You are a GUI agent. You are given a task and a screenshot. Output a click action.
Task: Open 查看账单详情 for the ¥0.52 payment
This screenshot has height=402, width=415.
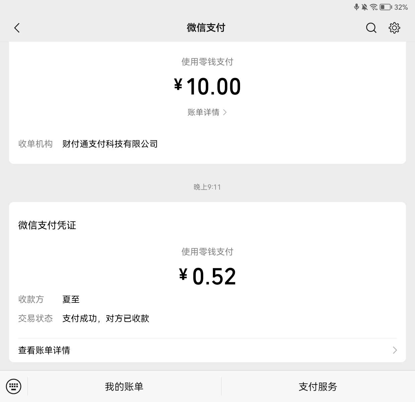(x=44, y=350)
